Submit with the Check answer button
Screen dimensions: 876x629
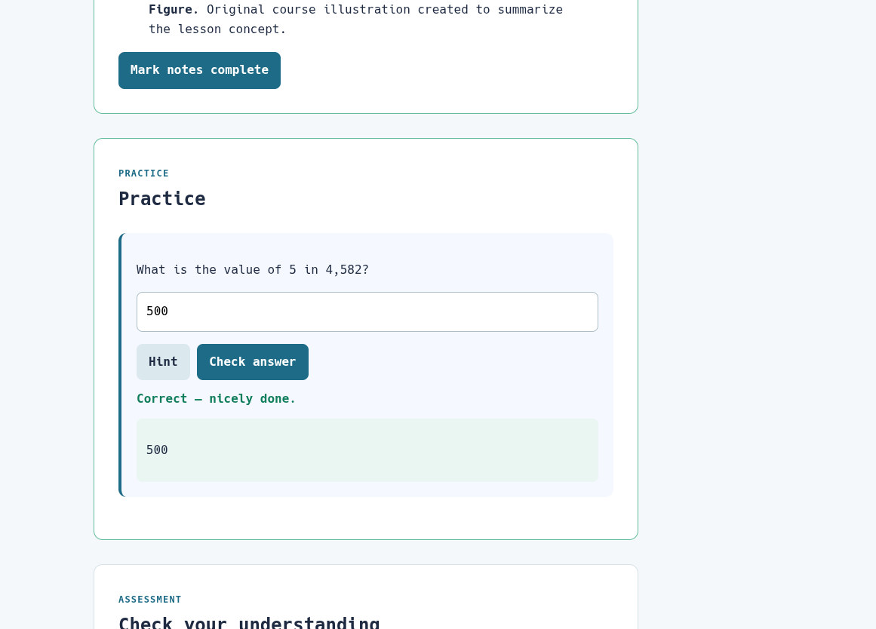(x=253, y=362)
